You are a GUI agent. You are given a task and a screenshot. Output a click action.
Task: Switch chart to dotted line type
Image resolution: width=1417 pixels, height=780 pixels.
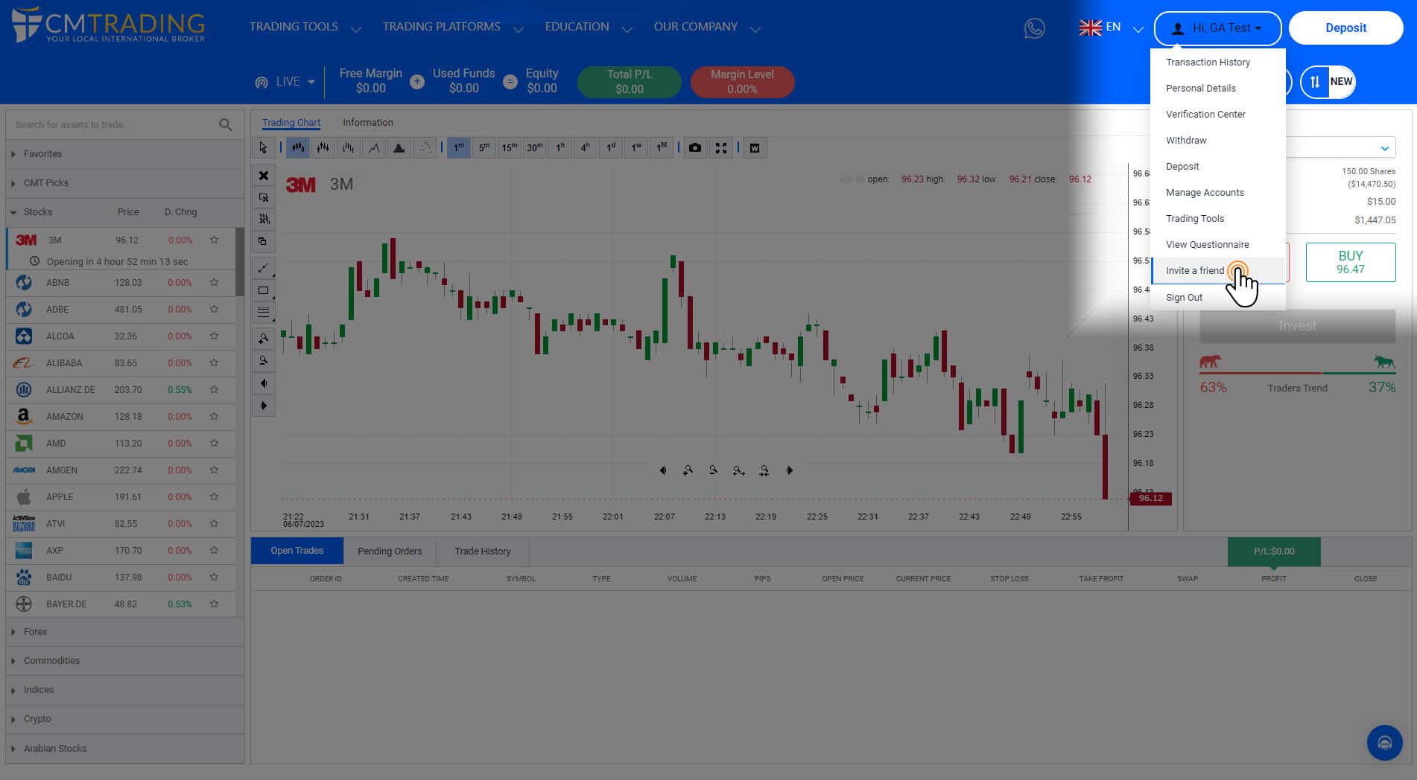tap(424, 147)
